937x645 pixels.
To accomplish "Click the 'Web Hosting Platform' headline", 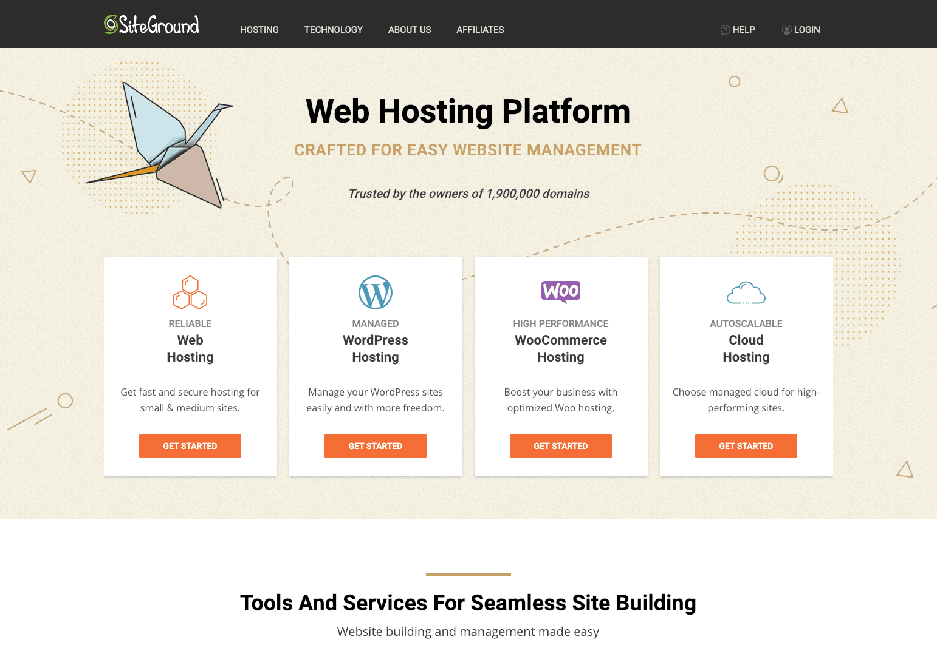I will pos(468,112).
